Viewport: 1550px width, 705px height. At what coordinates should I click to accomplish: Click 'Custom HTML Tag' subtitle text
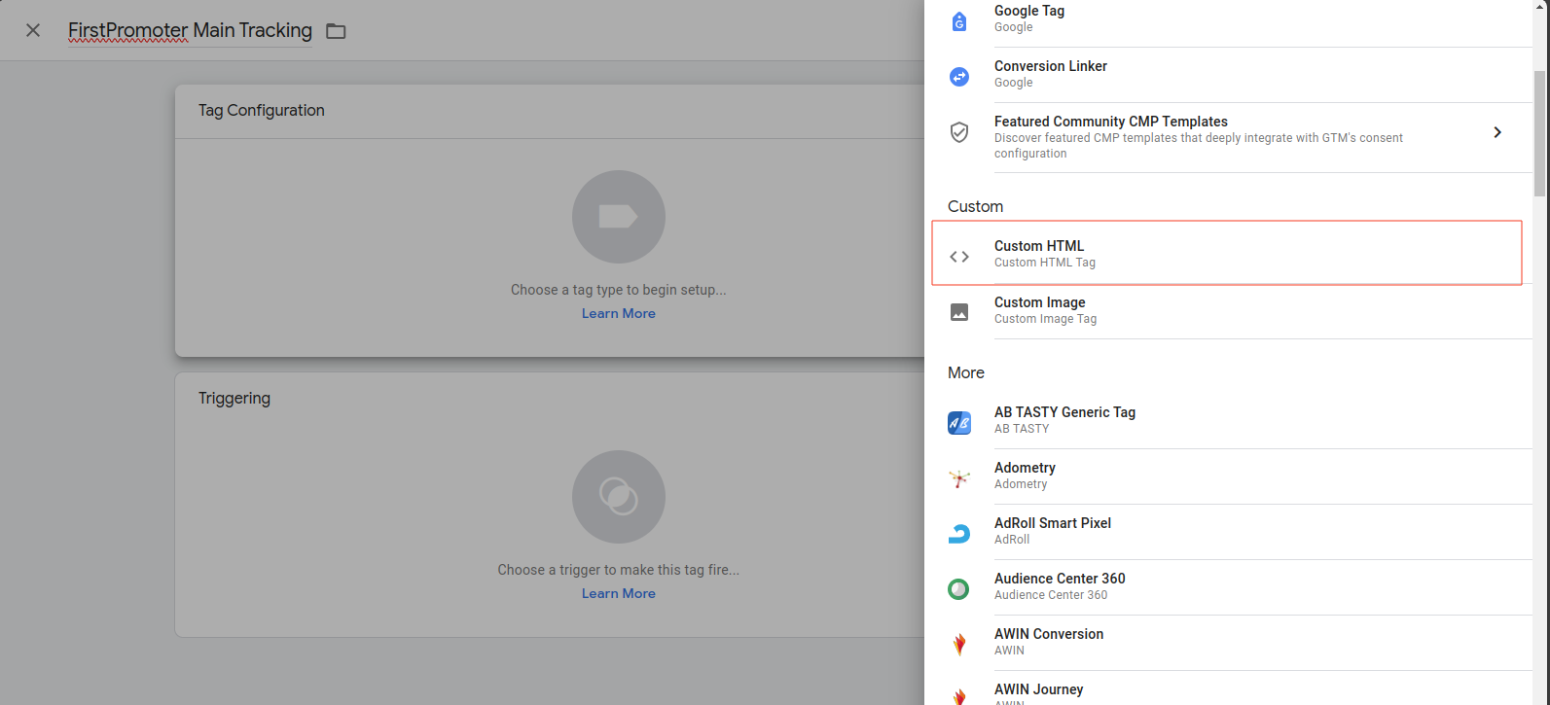pyautogui.click(x=1045, y=263)
